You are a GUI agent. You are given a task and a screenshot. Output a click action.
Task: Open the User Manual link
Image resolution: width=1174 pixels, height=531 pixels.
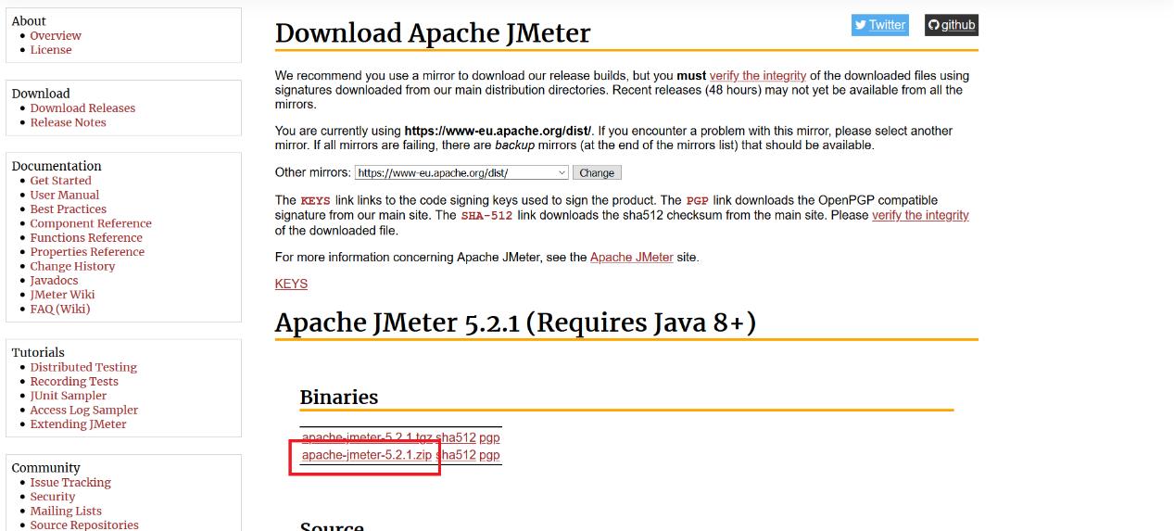tap(65, 195)
